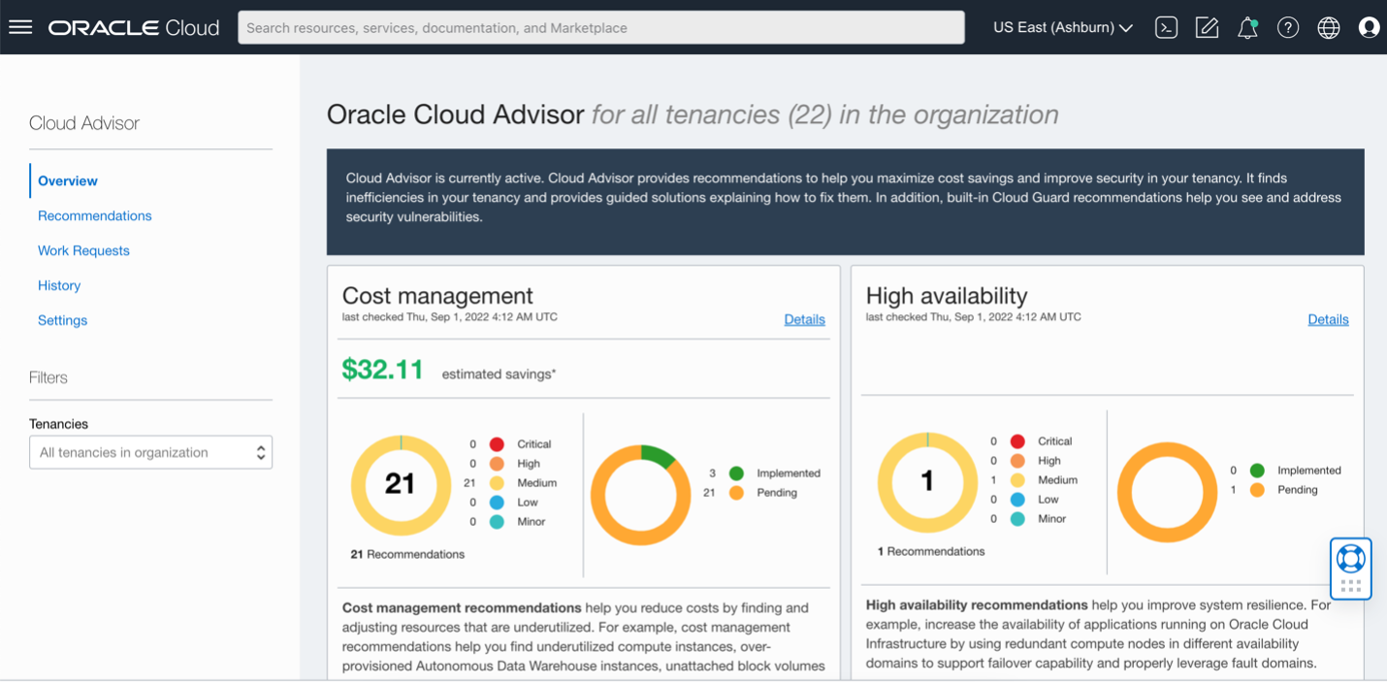Open Details for Cost management
This screenshot has width=1387, height=684.
[804, 319]
